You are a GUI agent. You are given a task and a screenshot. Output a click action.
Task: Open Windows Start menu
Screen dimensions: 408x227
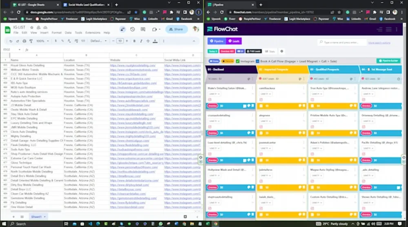point(4,224)
